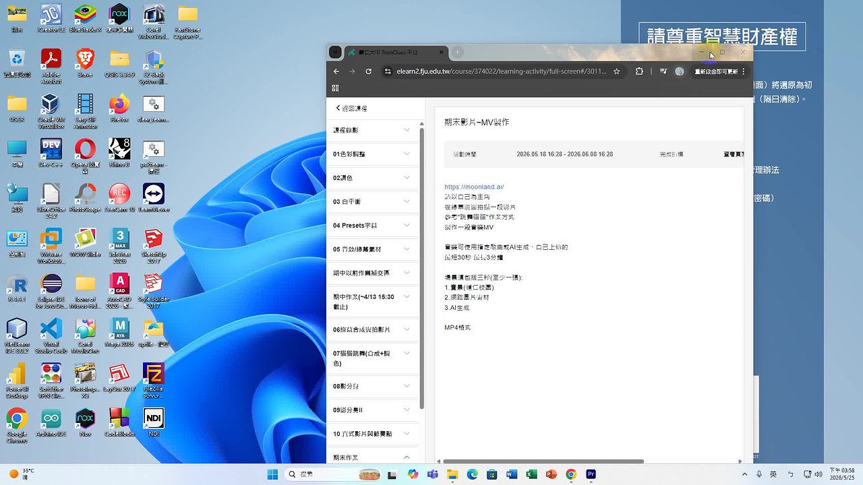Viewport: 863px width, 485px height.
Task: Open Oracle VM VirtualBox shortcut
Action: pyautogui.click(x=51, y=111)
